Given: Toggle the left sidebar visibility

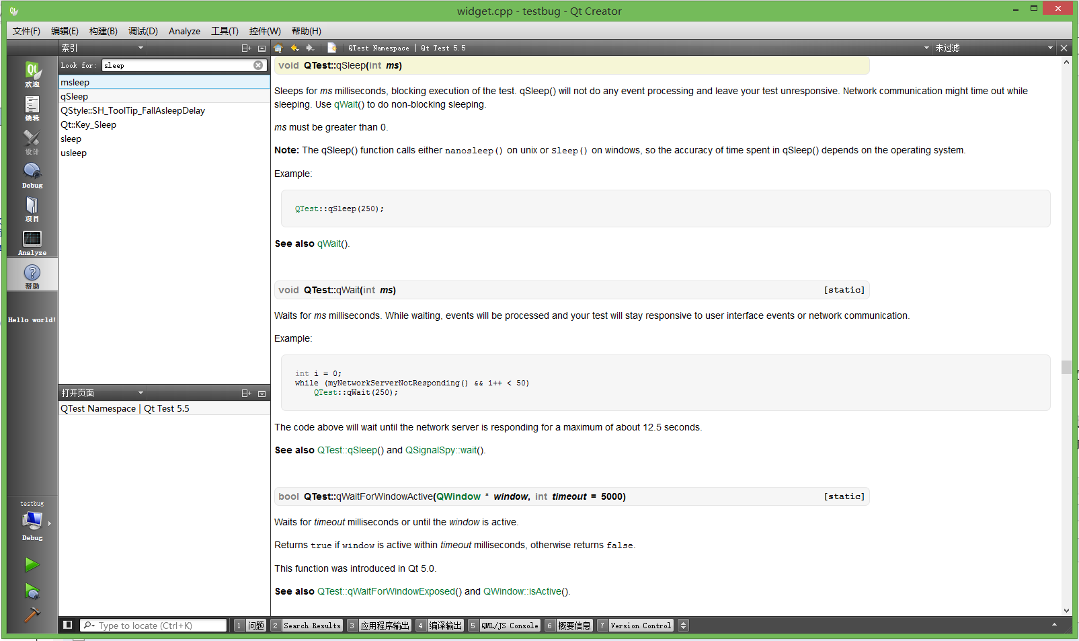Looking at the screenshot, I should (x=68, y=625).
